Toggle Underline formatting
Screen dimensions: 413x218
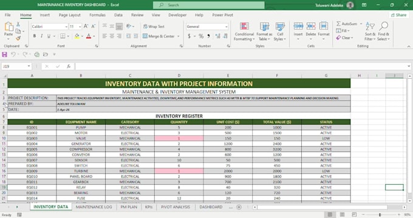coord(49,36)
